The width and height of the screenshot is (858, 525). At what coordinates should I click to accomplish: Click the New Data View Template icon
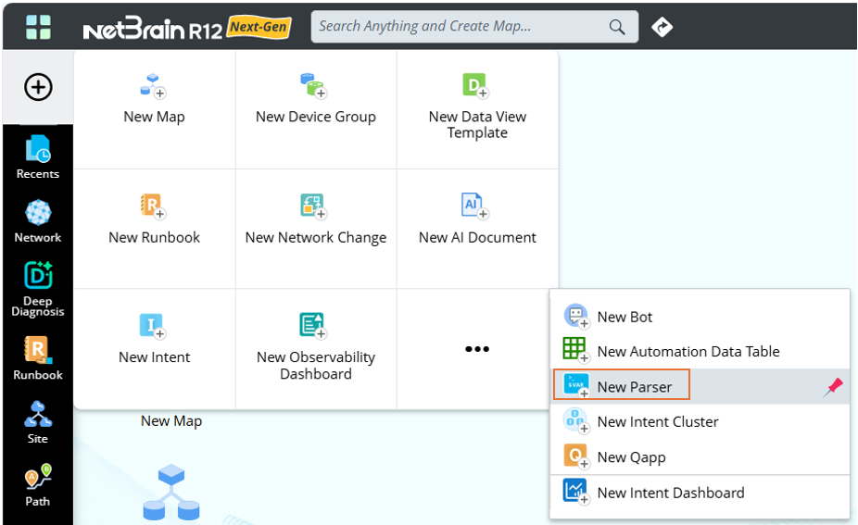[475, 86]
